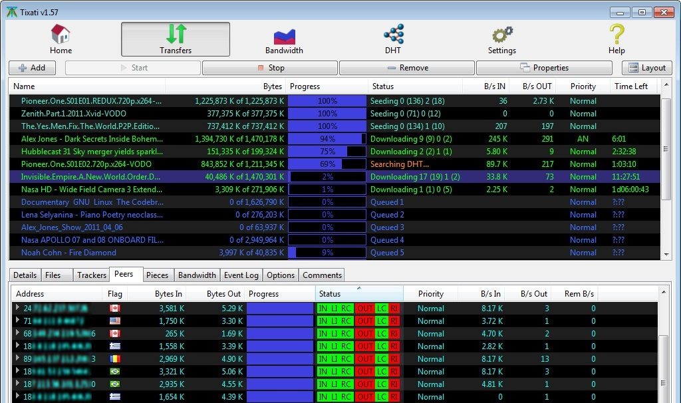Select the Invisible.Empire.A.New.World.Order transfer
681x403 pixels.
[x=335, y=177]
